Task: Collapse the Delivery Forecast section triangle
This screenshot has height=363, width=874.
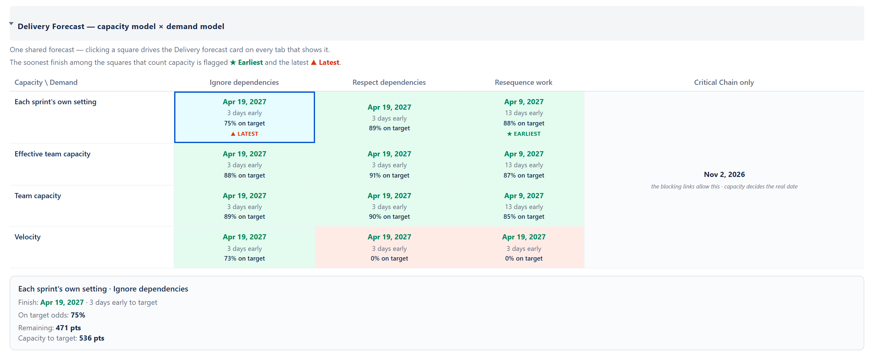Action: tap(11, 24)
